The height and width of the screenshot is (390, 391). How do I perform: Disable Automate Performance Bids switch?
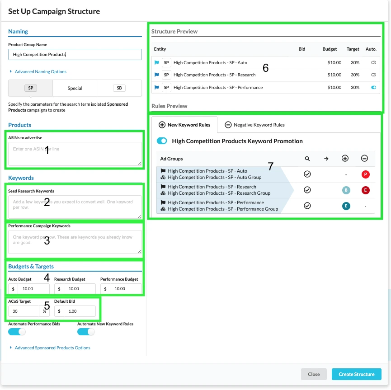click(x=17, y=332)
